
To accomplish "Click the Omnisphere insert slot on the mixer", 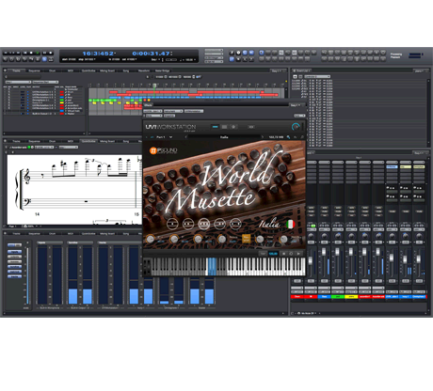I will [419, 167].
